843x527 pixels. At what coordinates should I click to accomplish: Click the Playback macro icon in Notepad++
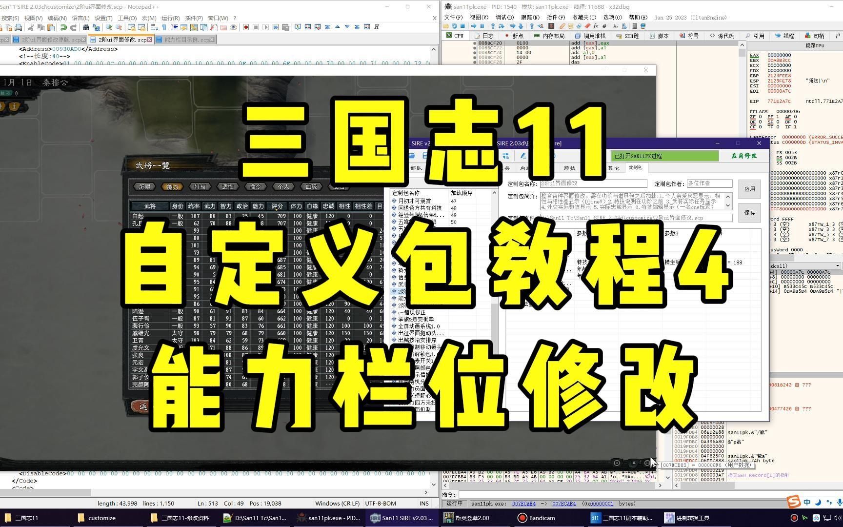pyautogui.click(x=266, y=27)
